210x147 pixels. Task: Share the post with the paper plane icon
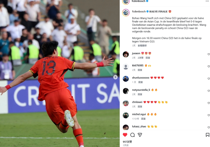(x=140, y=135)
